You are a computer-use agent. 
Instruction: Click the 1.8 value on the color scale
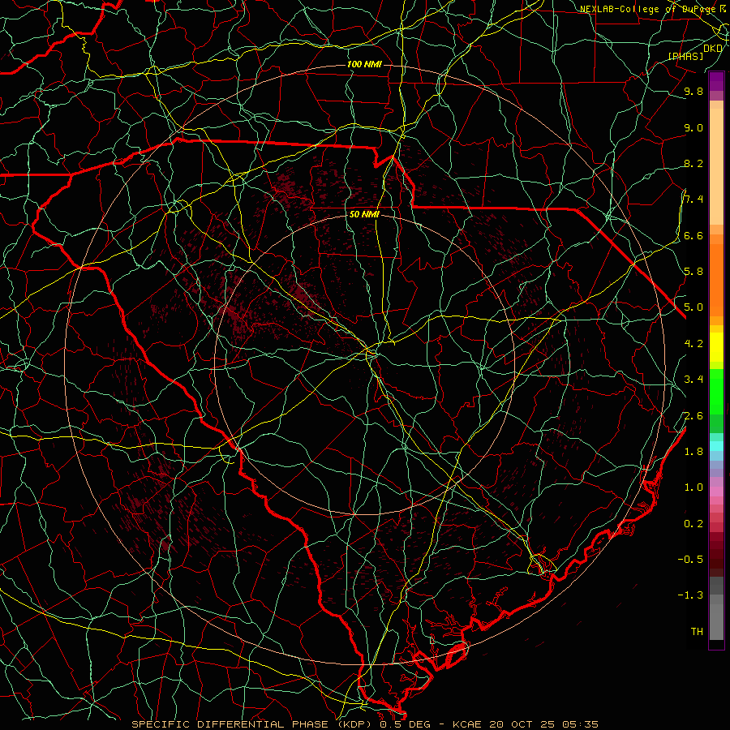(693, 452)
